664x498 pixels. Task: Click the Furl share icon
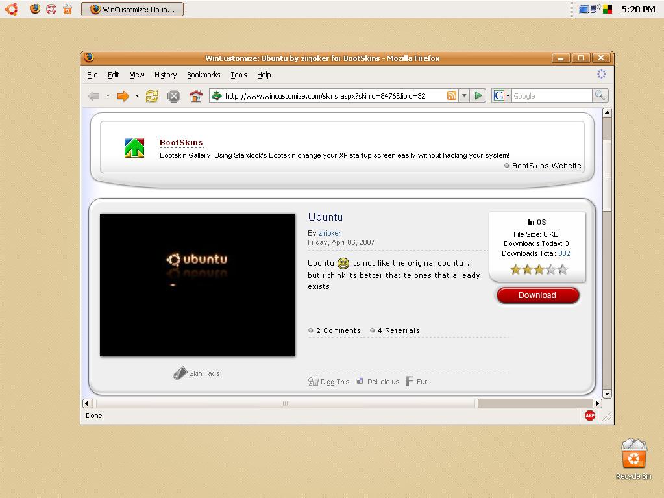pos(410,381)
